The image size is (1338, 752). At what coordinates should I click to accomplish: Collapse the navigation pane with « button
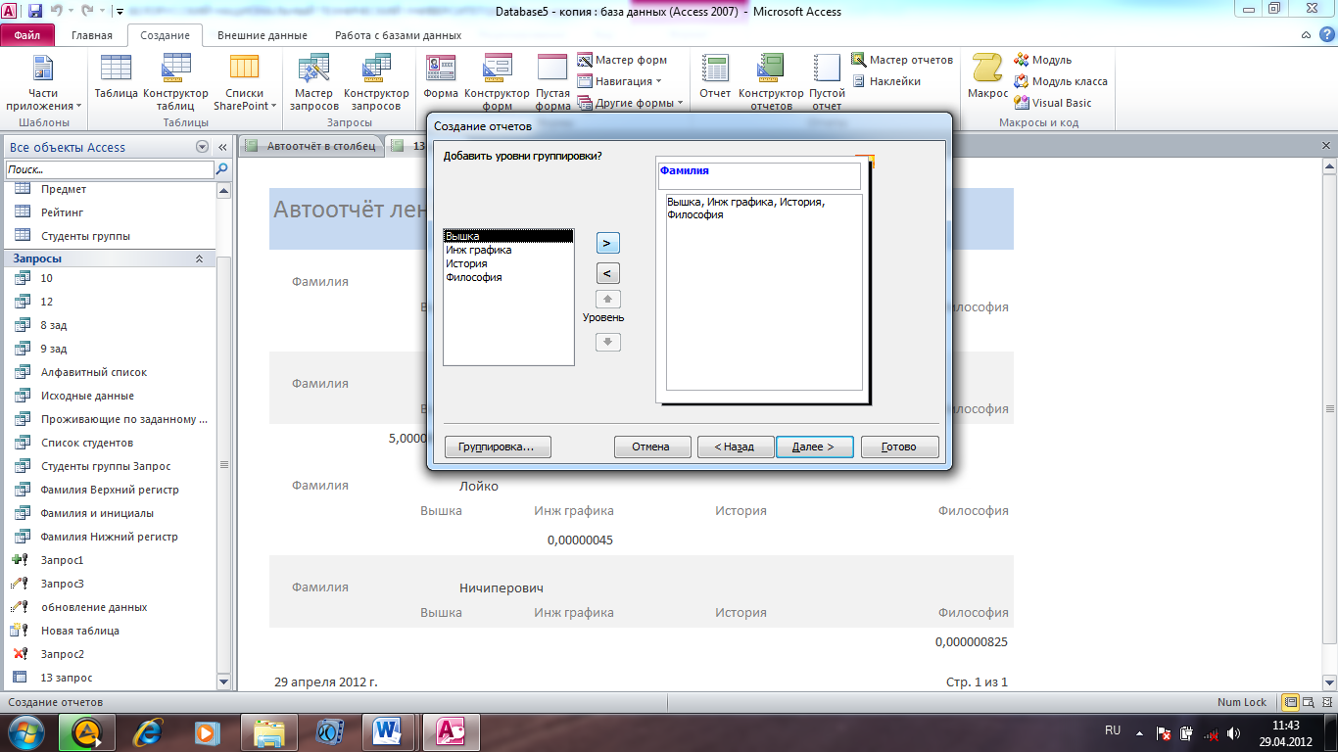(222, 147)
